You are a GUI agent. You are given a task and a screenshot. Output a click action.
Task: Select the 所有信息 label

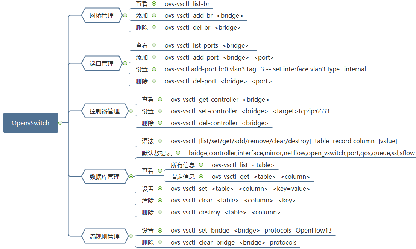point(183,165)
